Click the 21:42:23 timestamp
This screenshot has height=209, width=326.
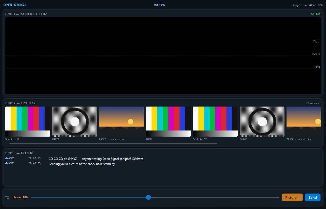coord(34,163)
